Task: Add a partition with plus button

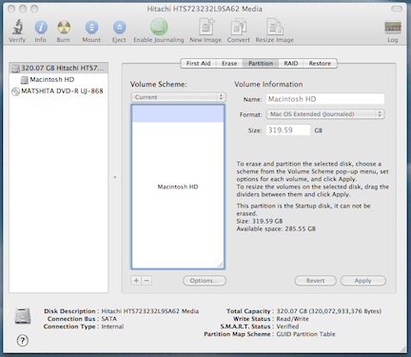Action: coord(136,281)
